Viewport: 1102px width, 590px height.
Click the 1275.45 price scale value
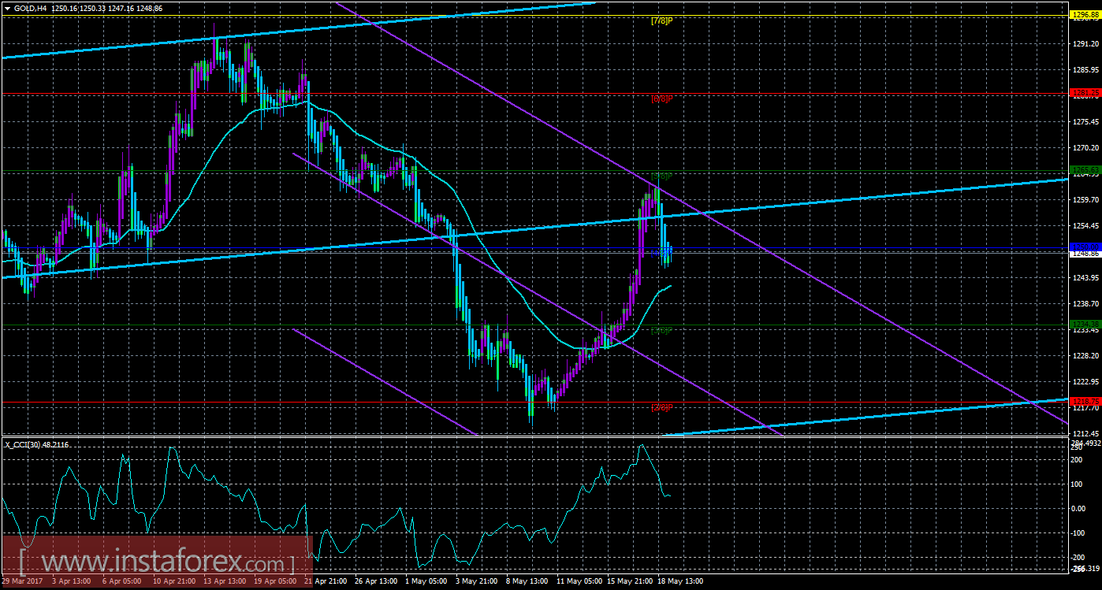(x=1086, y=122)
